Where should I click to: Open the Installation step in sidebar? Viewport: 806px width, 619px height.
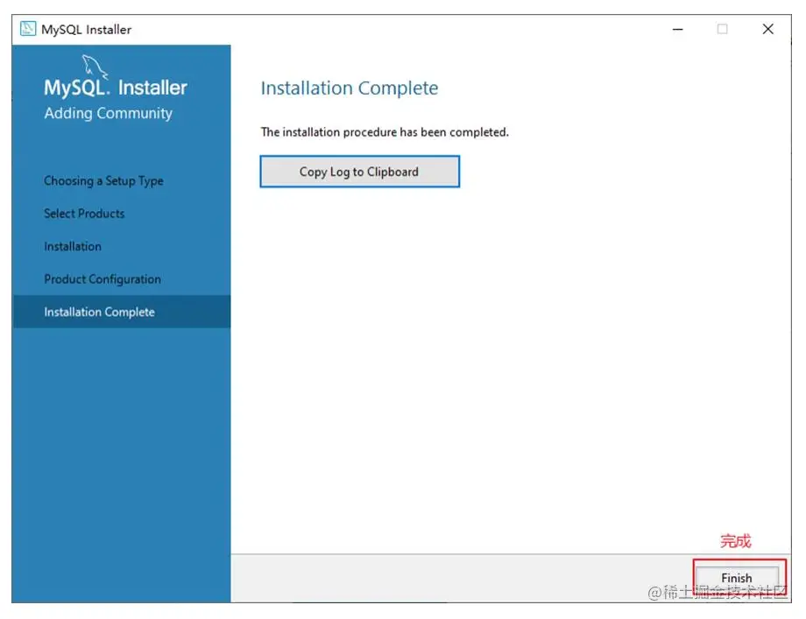coord(73,247)
